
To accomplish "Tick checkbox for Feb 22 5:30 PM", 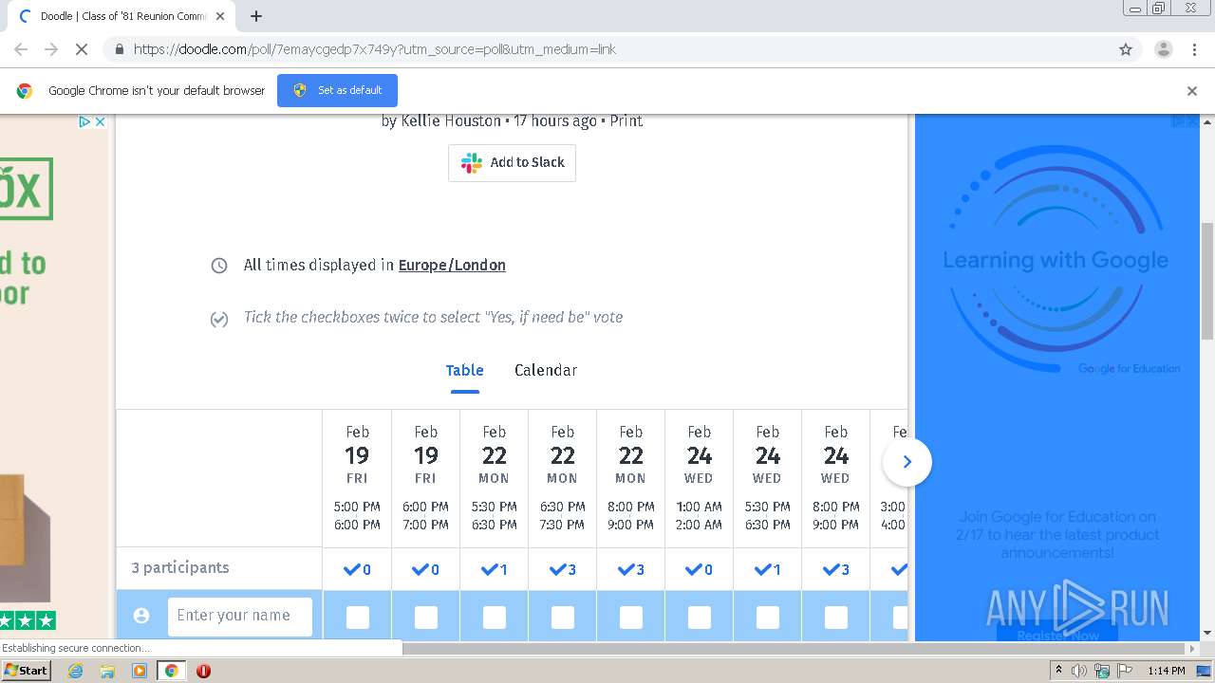I will click(x=495, y=618).
